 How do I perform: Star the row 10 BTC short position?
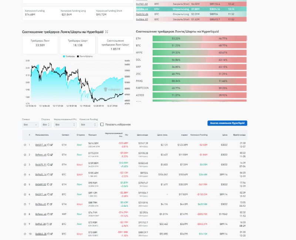click(x=25, y=234)
